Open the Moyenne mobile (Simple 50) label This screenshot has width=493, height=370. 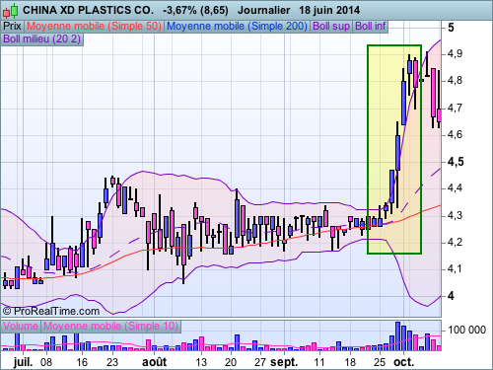pyautogui.click(x=95, y=26)
